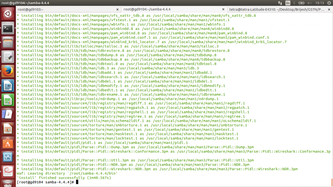Click the line installing Parse::Pidl::Util.3pm

point(135,160)
